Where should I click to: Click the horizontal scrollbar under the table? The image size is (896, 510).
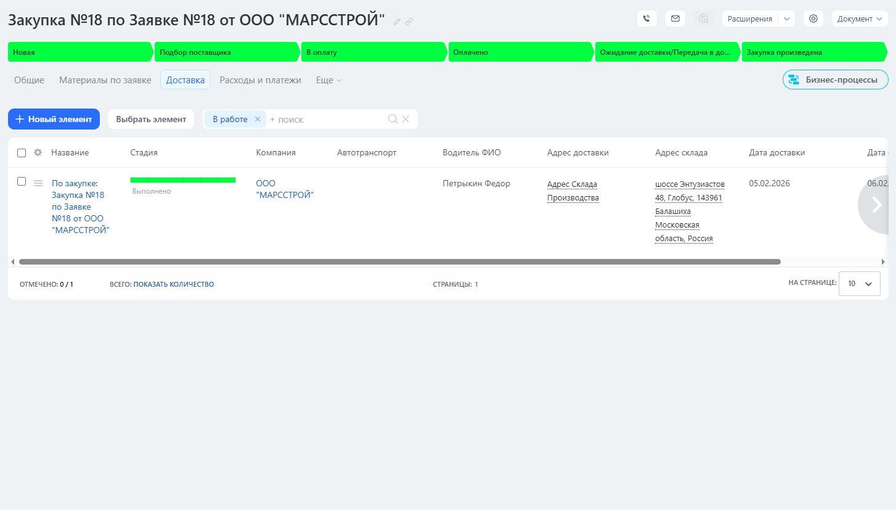point(399,261)
